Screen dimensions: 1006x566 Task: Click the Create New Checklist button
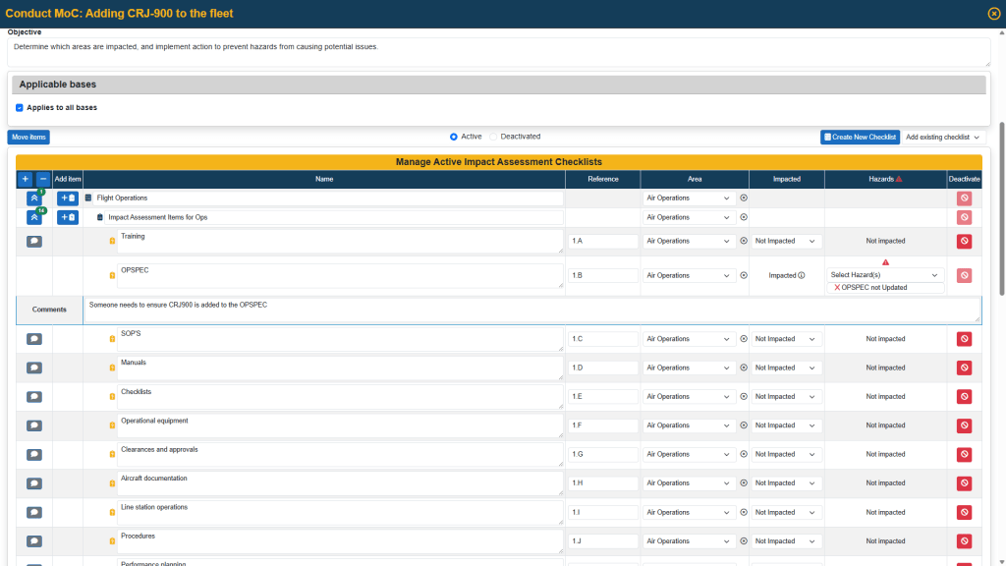click(860, 138)
